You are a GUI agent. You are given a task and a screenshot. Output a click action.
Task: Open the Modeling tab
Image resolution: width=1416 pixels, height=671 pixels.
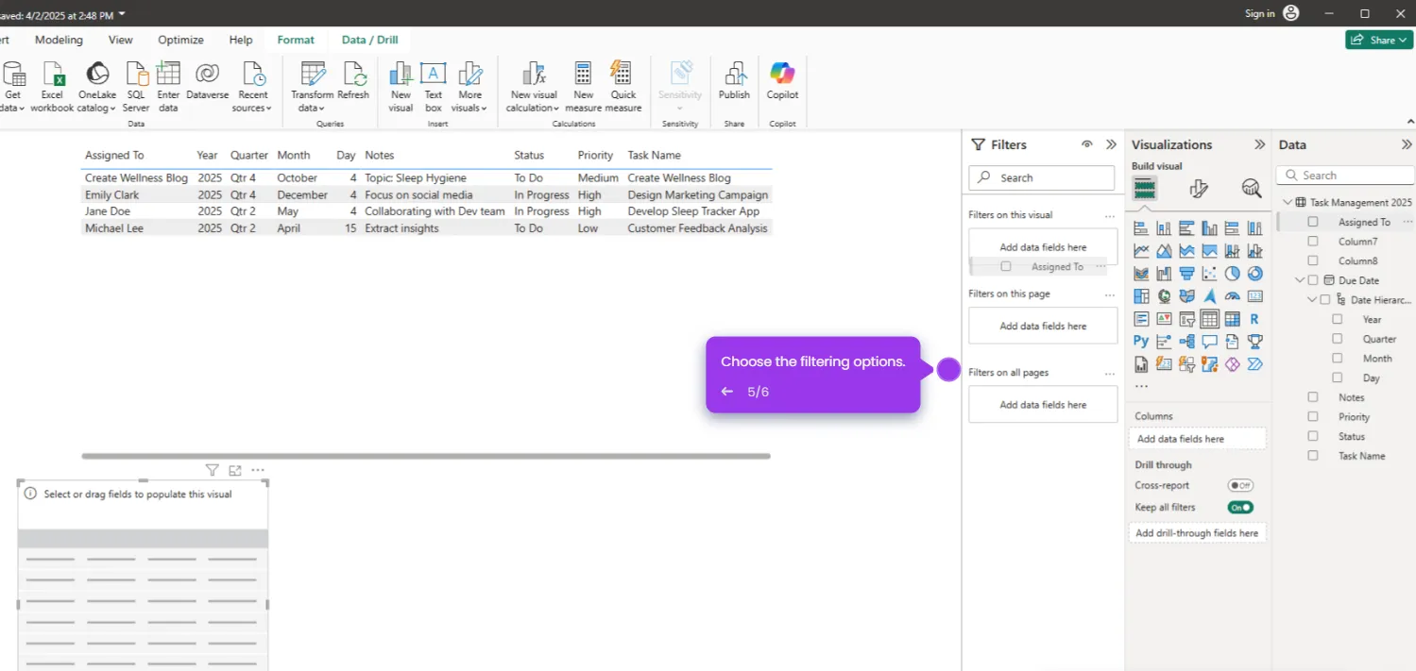coord(59,40)
